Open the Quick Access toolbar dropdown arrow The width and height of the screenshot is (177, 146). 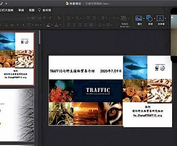tap(6, 4)
